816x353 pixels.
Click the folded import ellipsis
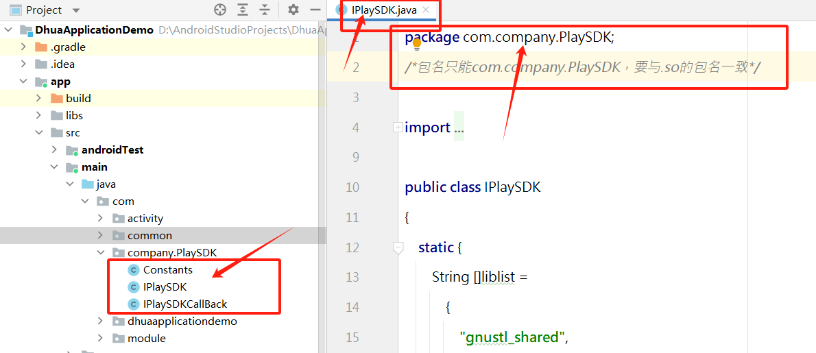(x=459, y=127)
